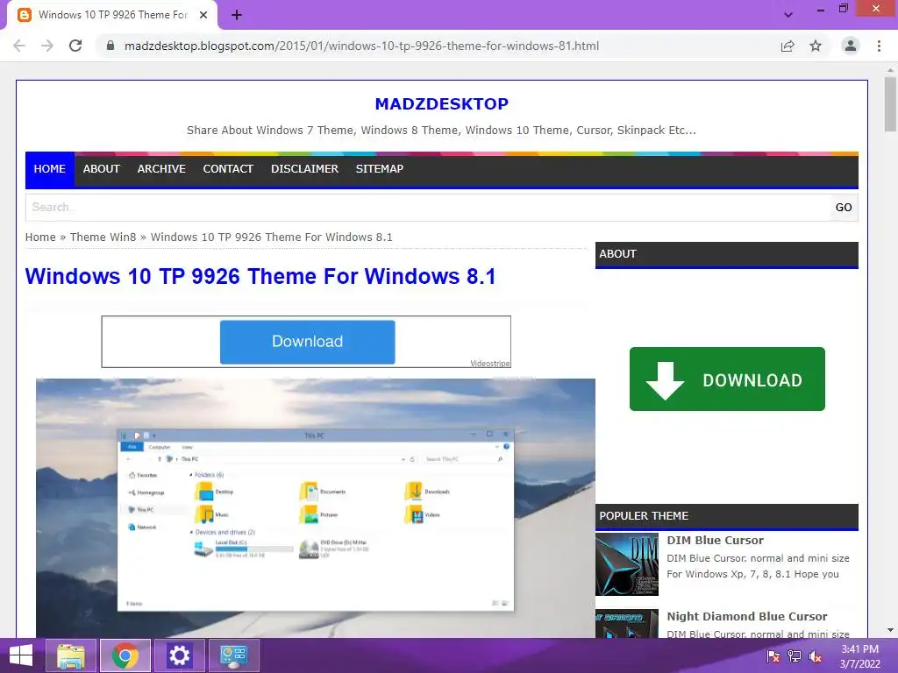Open the taskbar clock showing 3:41 PM
The image size is (898, 673).
(859, 656)
